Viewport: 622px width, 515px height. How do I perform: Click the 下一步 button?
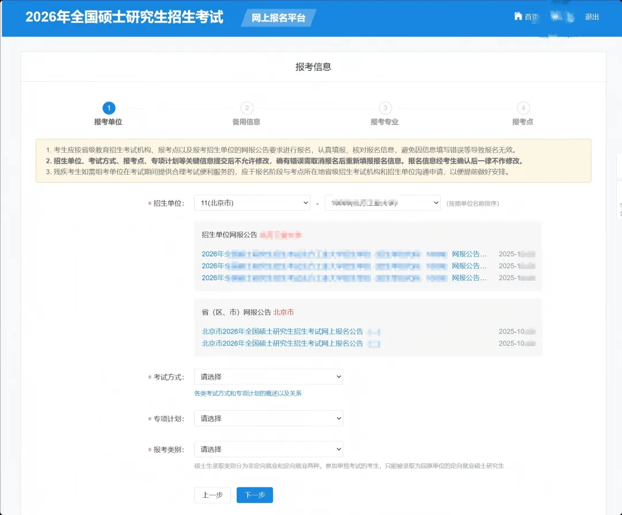[x=255, y=495]
